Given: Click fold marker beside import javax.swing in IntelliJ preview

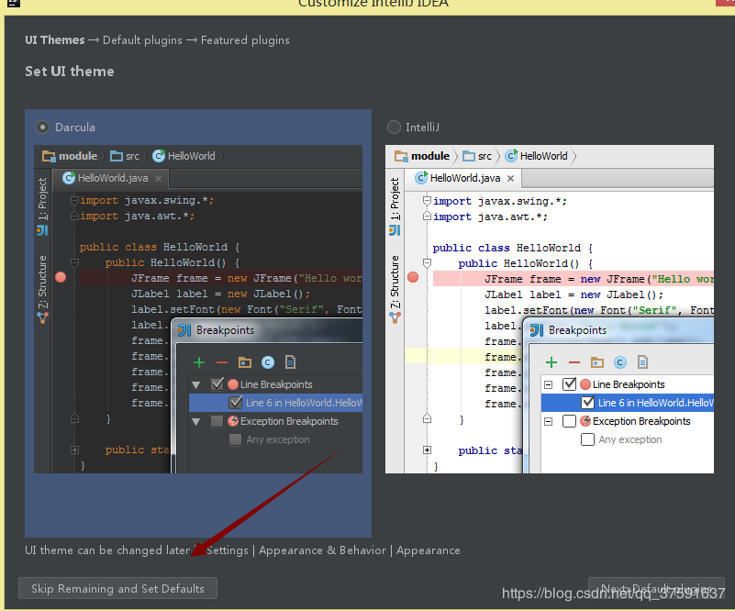Looking at the screenshot, I should (x=427, y=201).
